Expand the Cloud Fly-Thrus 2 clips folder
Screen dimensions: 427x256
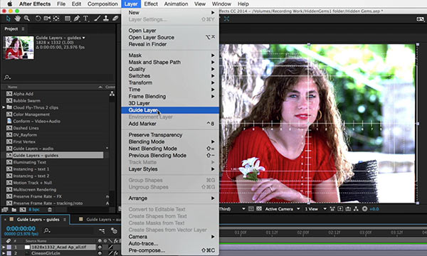click(x=4, y=107)
